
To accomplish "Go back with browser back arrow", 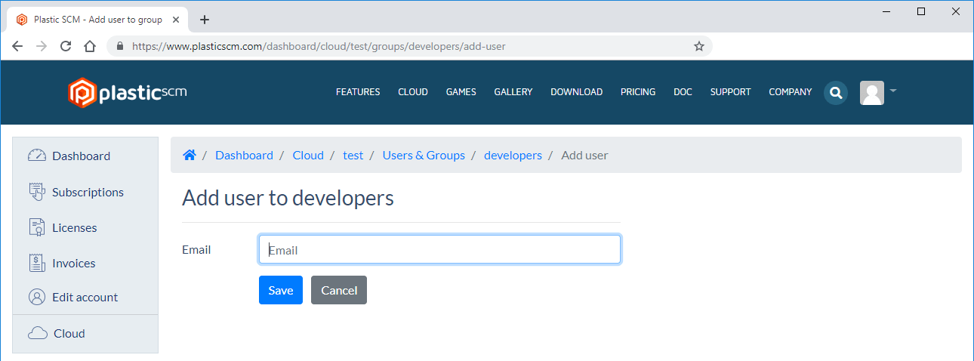I will tap(17, 46).
